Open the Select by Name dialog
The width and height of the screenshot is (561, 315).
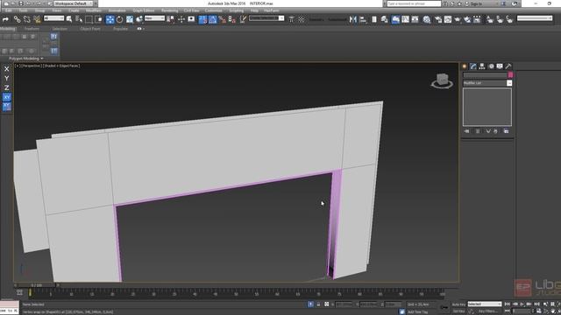(79, 19)
